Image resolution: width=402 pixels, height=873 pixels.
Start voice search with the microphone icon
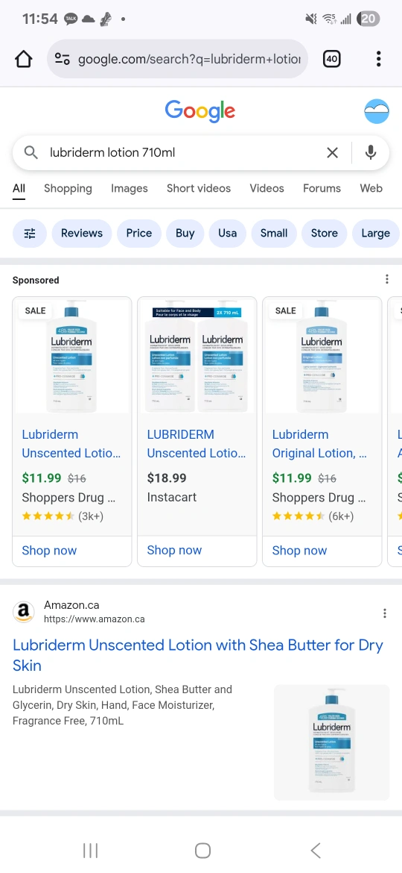point(370,152)
